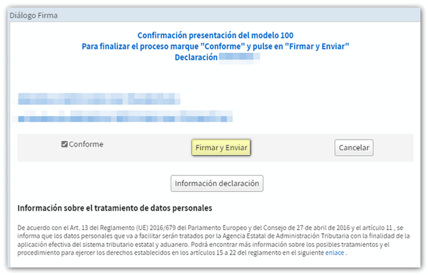Click the blurred declaration number
428x275 pixels.
coord(239,57)
